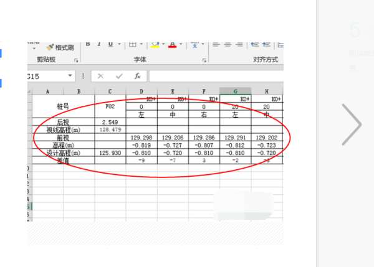
Task: Increase the cell indent
Action: 266,45
